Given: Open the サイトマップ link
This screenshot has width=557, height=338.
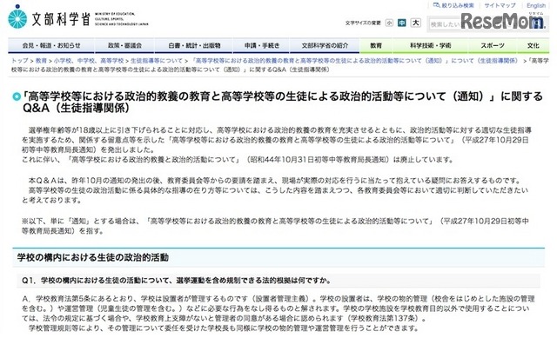Looking at the screenshot, I should coord(500,5).
